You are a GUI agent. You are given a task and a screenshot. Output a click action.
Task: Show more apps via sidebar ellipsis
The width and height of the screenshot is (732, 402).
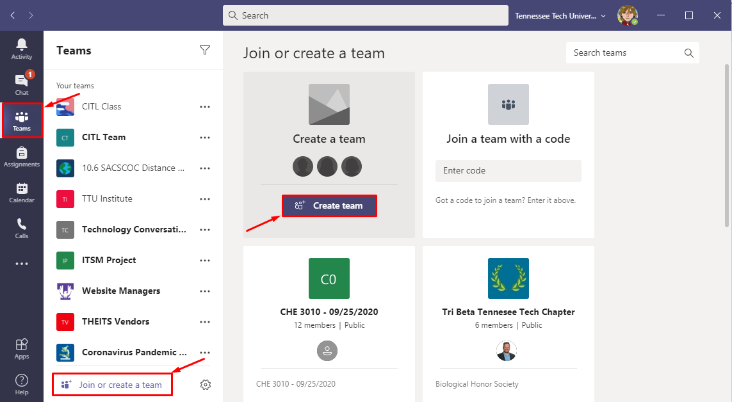[x=22, y=264]
